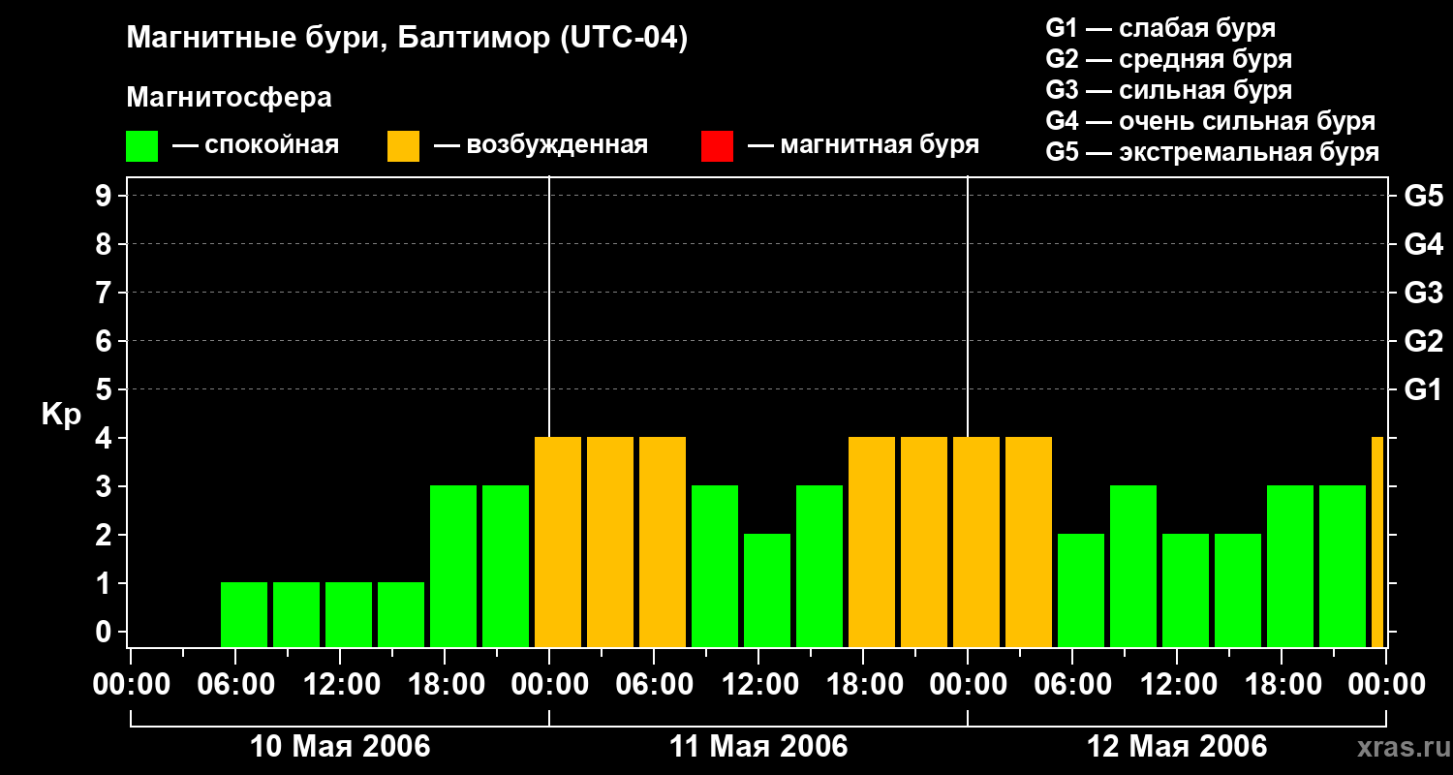Image resolution: width=1453 pixels, height=775 pixels.
Task: Click the G4 label on the right axis
Action: click(x=1424, y=244)
